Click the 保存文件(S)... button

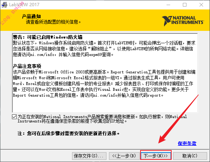[89, 156]
